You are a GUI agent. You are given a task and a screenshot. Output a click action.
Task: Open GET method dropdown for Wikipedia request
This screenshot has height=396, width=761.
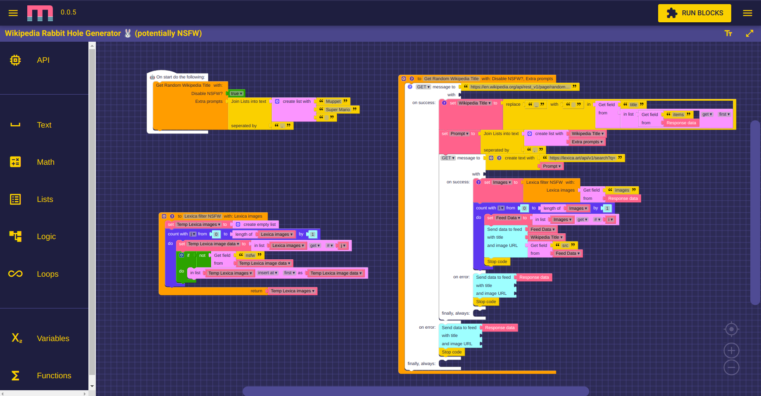(x=423, y=87)
